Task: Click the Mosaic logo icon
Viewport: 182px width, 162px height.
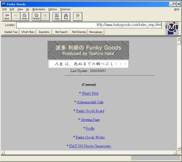Action: [x=172, y=28]
